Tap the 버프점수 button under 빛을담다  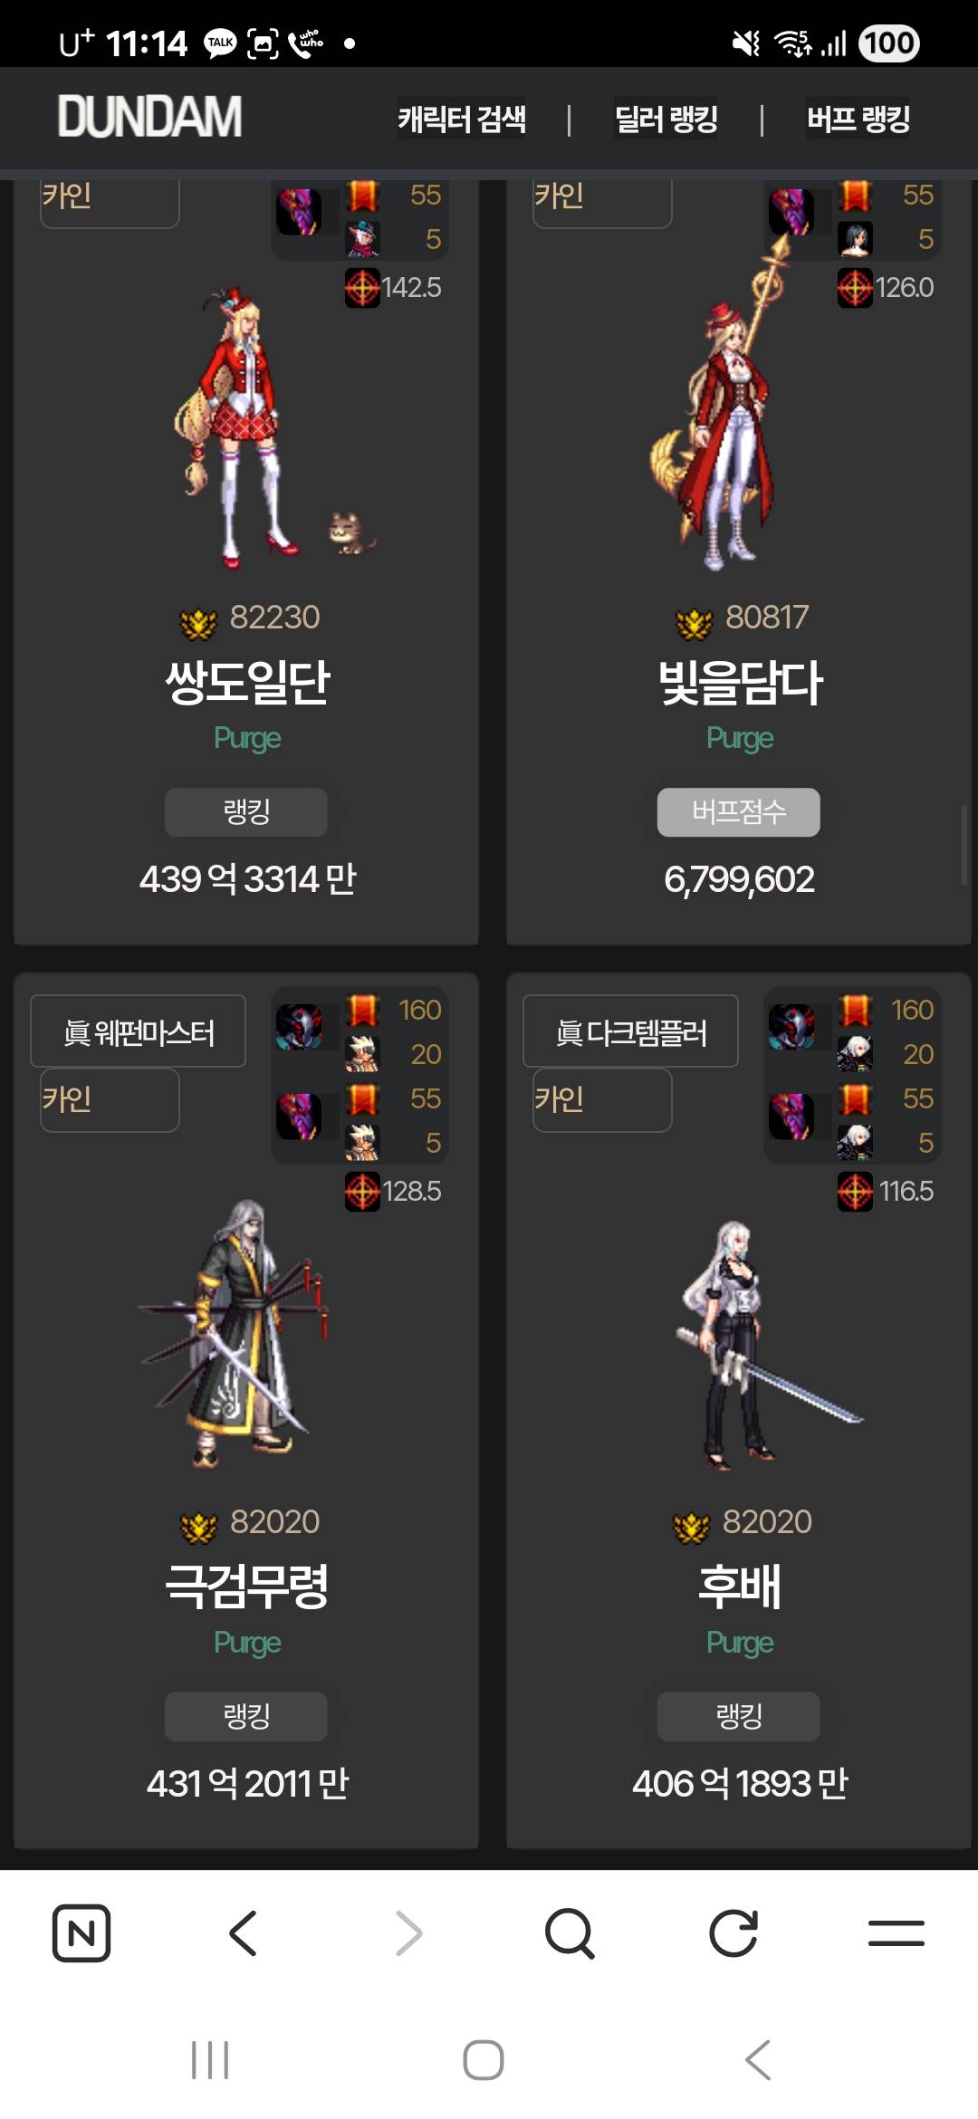coord(739,811)
